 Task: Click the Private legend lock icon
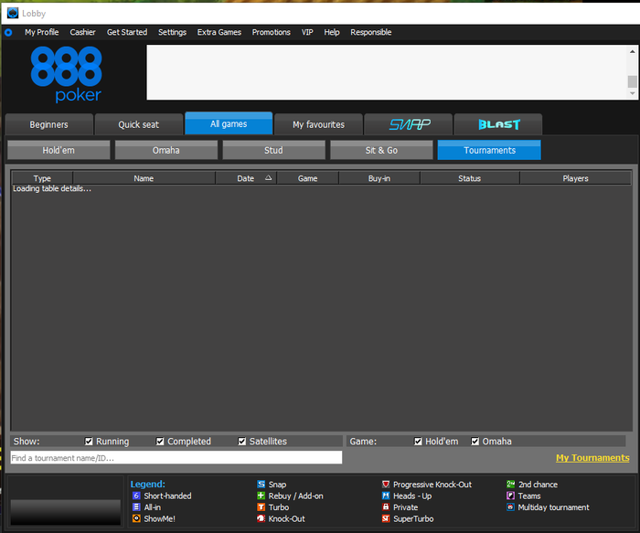[x=386, y=506]
